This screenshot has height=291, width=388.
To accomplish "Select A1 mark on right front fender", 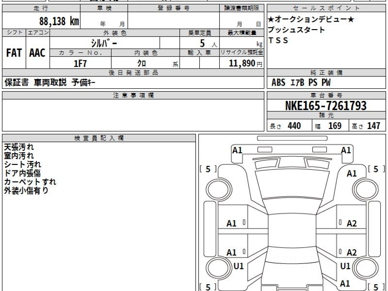I will pos(352,174).
